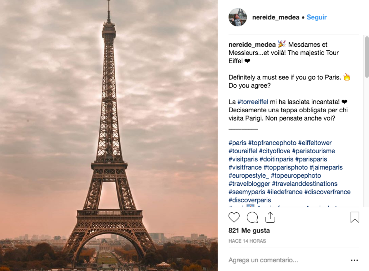
Task: View who liked via '821 Me gusta'
Action: coord(249,230)
